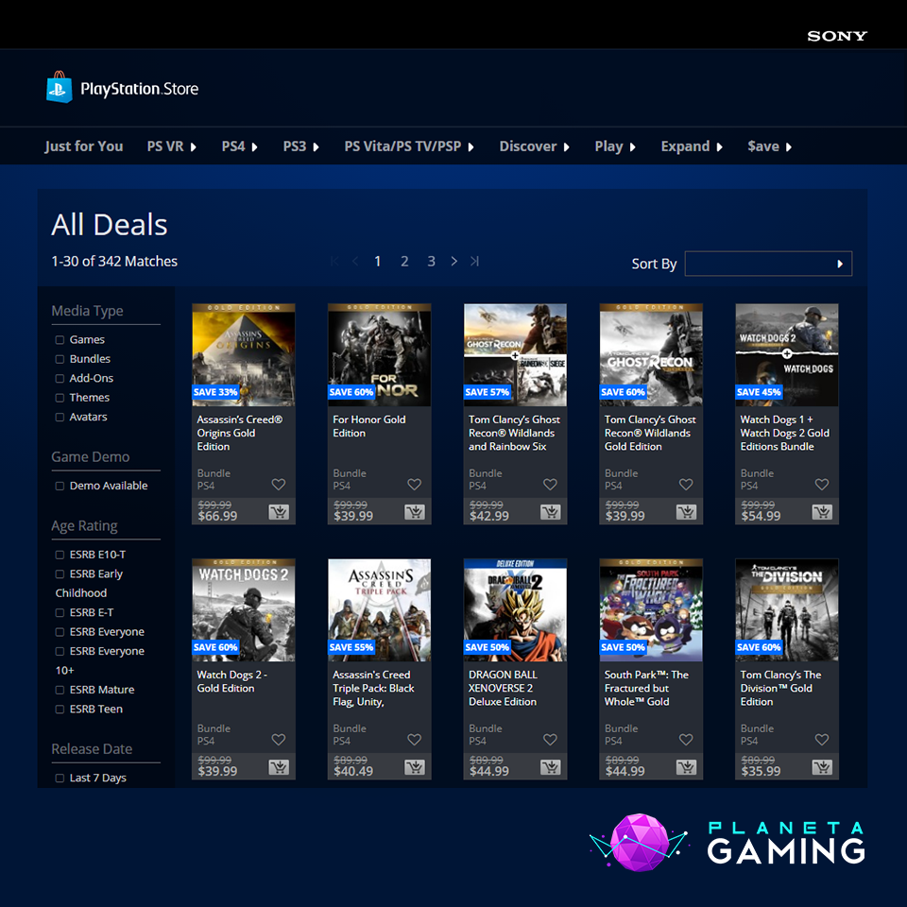
Task: Open South Park: The Fractured but Whole title
Action: pyautogui.click(x=646, y=689)
